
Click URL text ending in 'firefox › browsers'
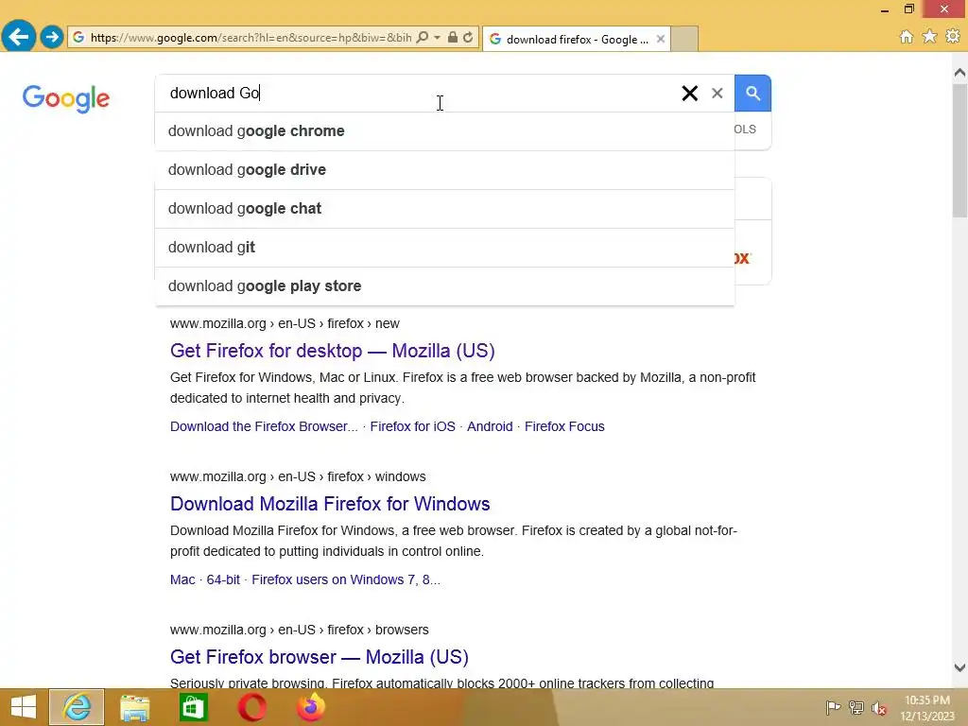point(299,630)
